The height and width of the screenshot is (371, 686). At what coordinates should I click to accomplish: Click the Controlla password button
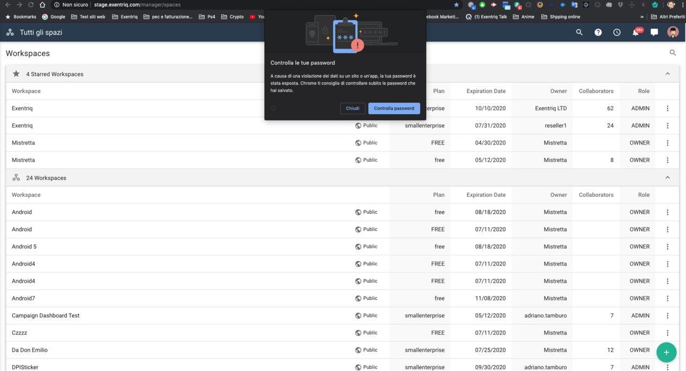(394, 109)
